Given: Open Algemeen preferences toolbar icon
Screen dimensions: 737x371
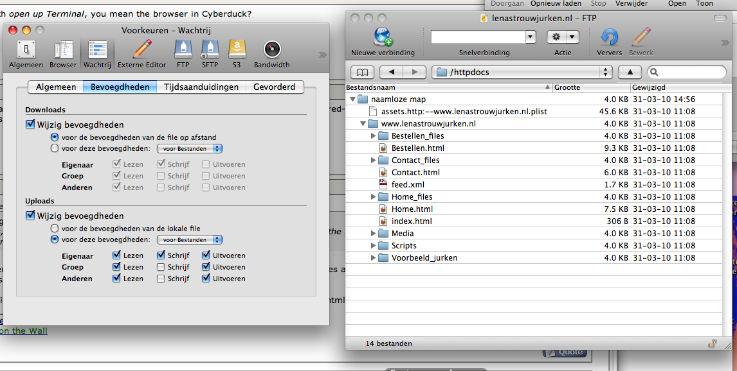Looking at the screenshot, I should (x=26, y=49).
